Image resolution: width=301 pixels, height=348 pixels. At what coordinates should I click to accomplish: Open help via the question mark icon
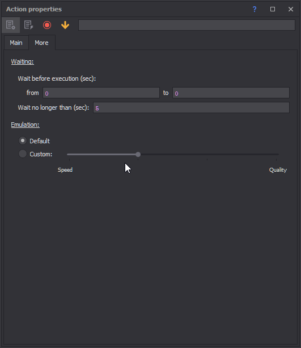click(255, 9)
